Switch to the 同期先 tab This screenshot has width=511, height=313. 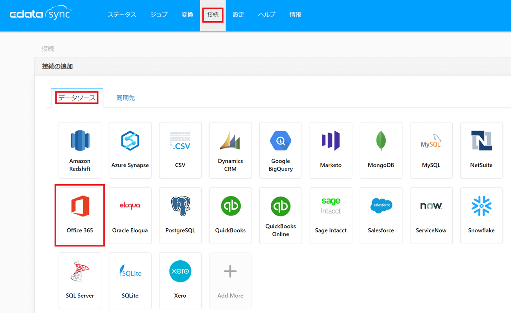[126, 98]
